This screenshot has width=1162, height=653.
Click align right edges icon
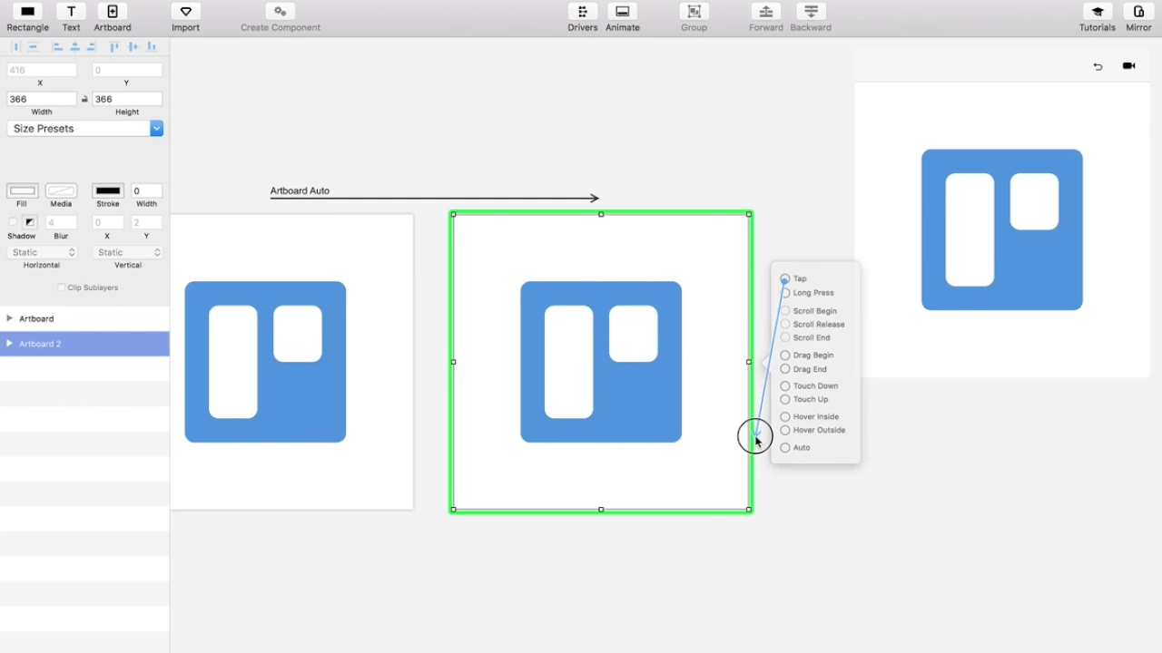tap(92, 46)
